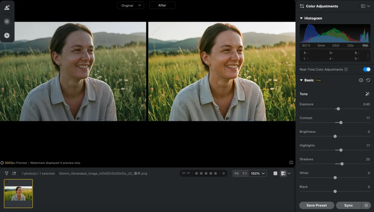
Task: Click the Sync button
Action: (x=348, y=205)
